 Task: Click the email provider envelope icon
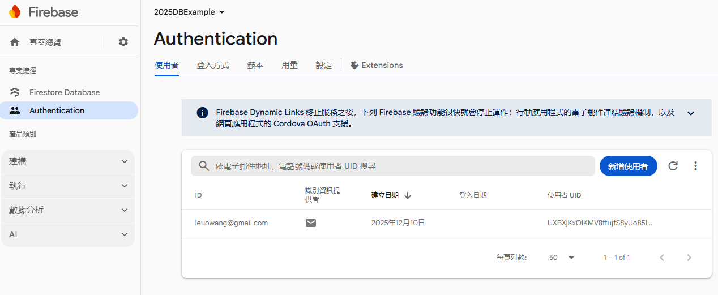pos(311,223)
